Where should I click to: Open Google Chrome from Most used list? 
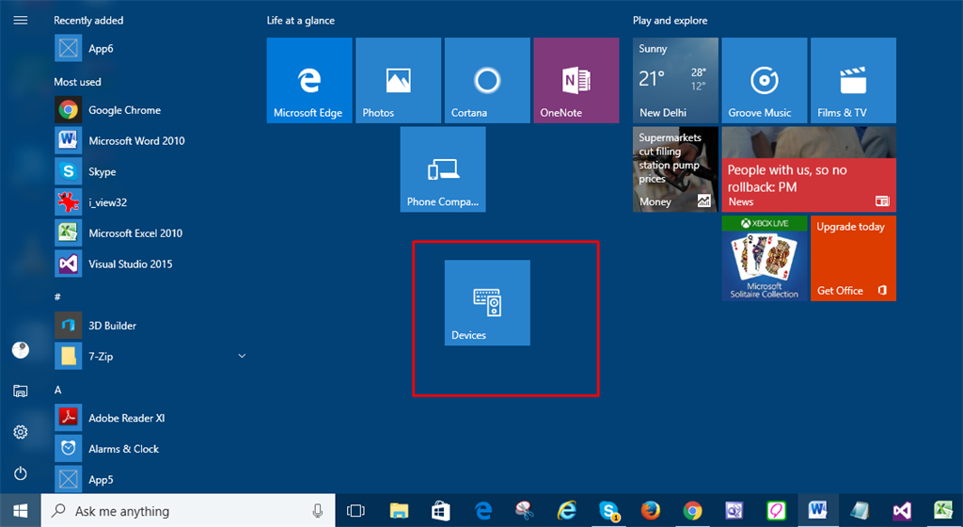(x=124, y=110)
